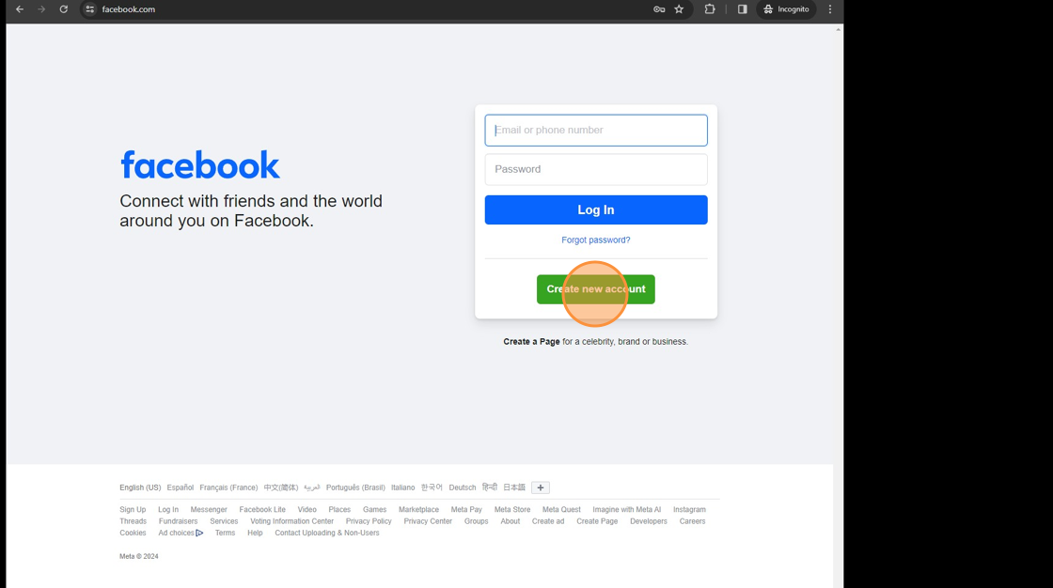View the Terms link
This screenshot has height=588, width=1053.
click(x=225, y=533)
